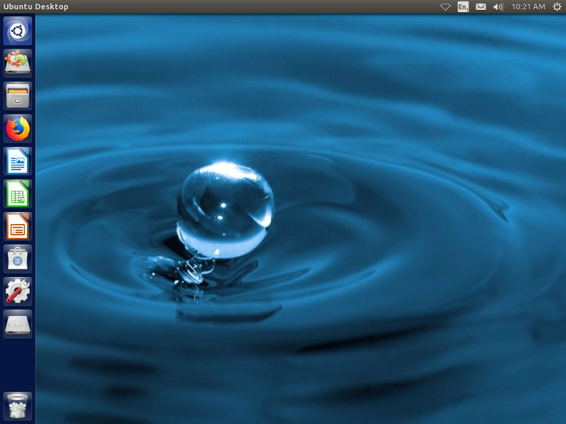The width and height of the screenshot is (566, 424).
Task: Open System Settings wrench-and-gear icon
Action: [18, 291]
